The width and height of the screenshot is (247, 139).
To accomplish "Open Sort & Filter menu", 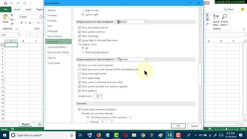I will pyautogui.click(x=216, y=20).
